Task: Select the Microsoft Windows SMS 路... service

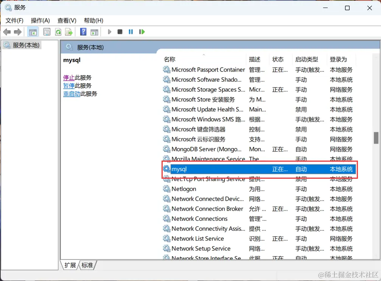Action: pos(259,119)
